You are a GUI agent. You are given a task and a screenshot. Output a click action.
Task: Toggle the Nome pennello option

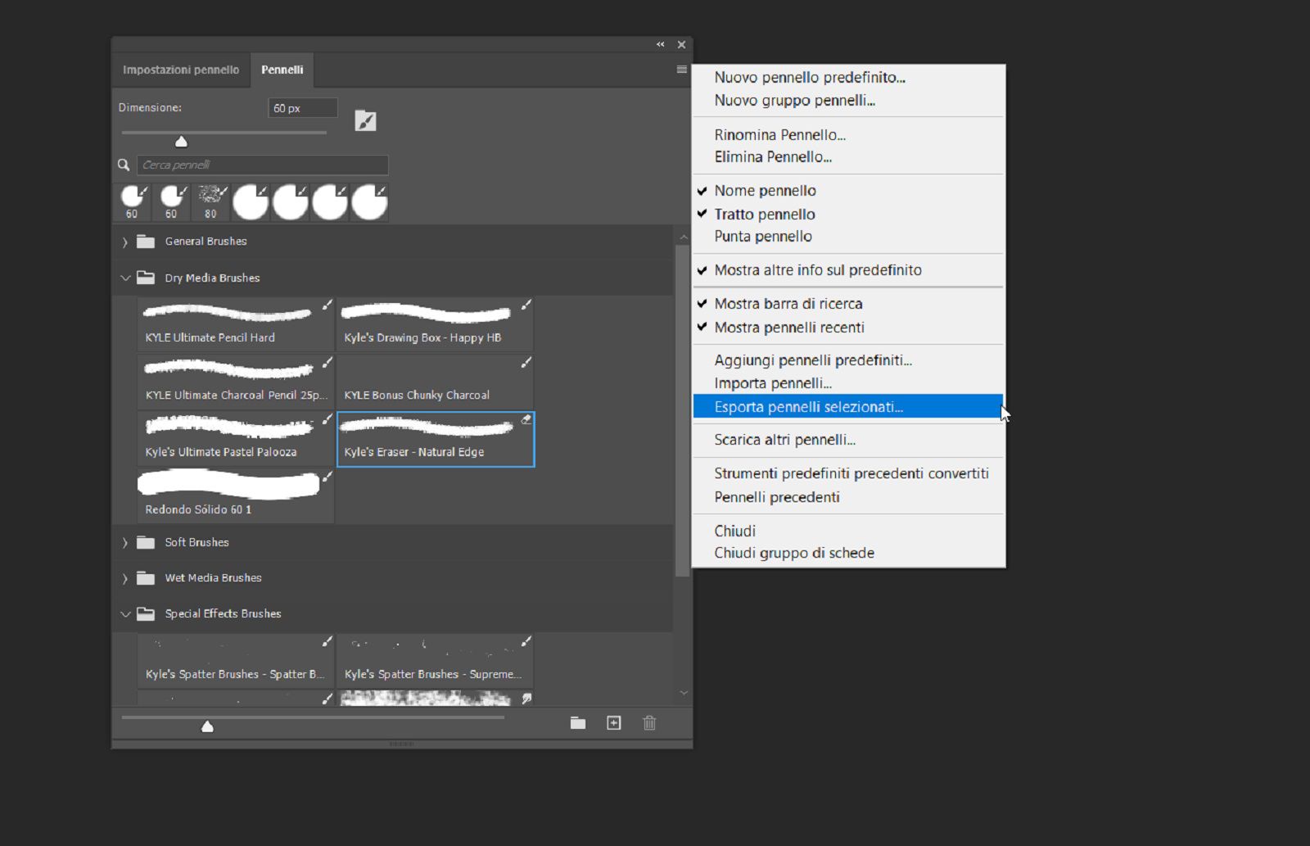[848, 191]
